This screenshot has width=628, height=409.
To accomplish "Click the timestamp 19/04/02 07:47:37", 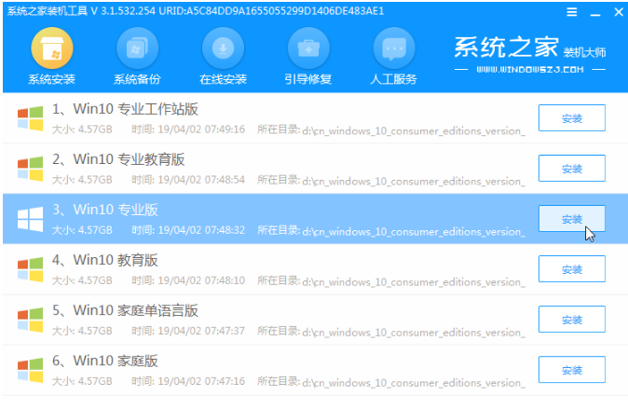I will 201,331.
